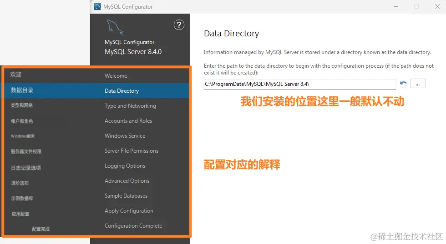Select Data Directory step
446x244 pixels.
tap(122, 91)
